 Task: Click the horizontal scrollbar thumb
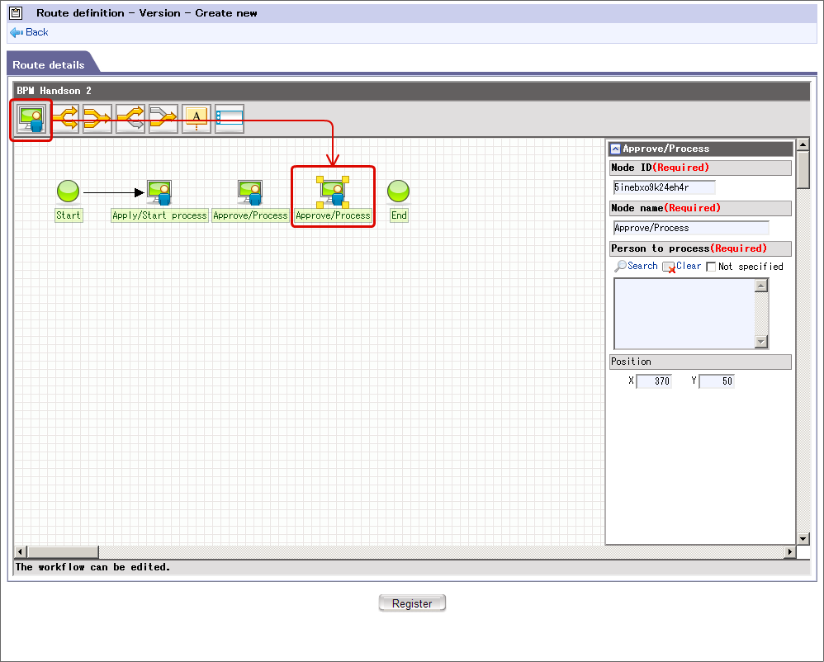(63, 551)
